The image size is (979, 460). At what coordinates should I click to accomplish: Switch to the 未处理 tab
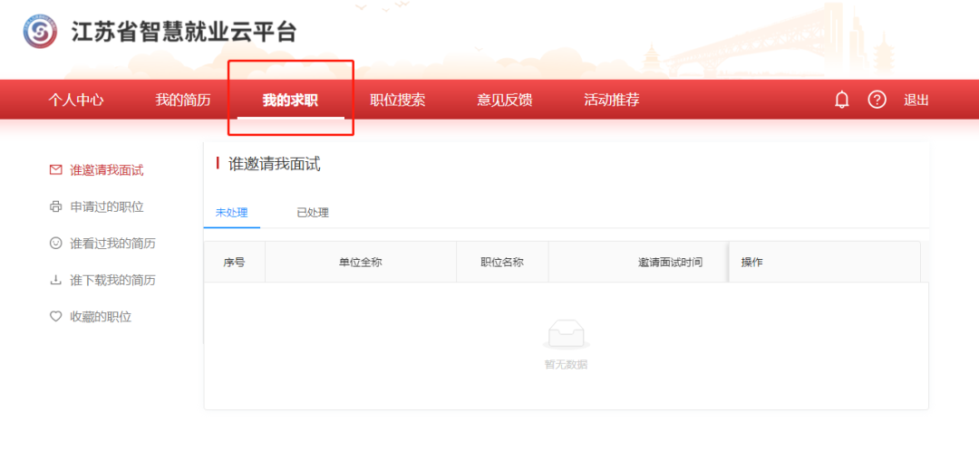[x=231, y=213]
